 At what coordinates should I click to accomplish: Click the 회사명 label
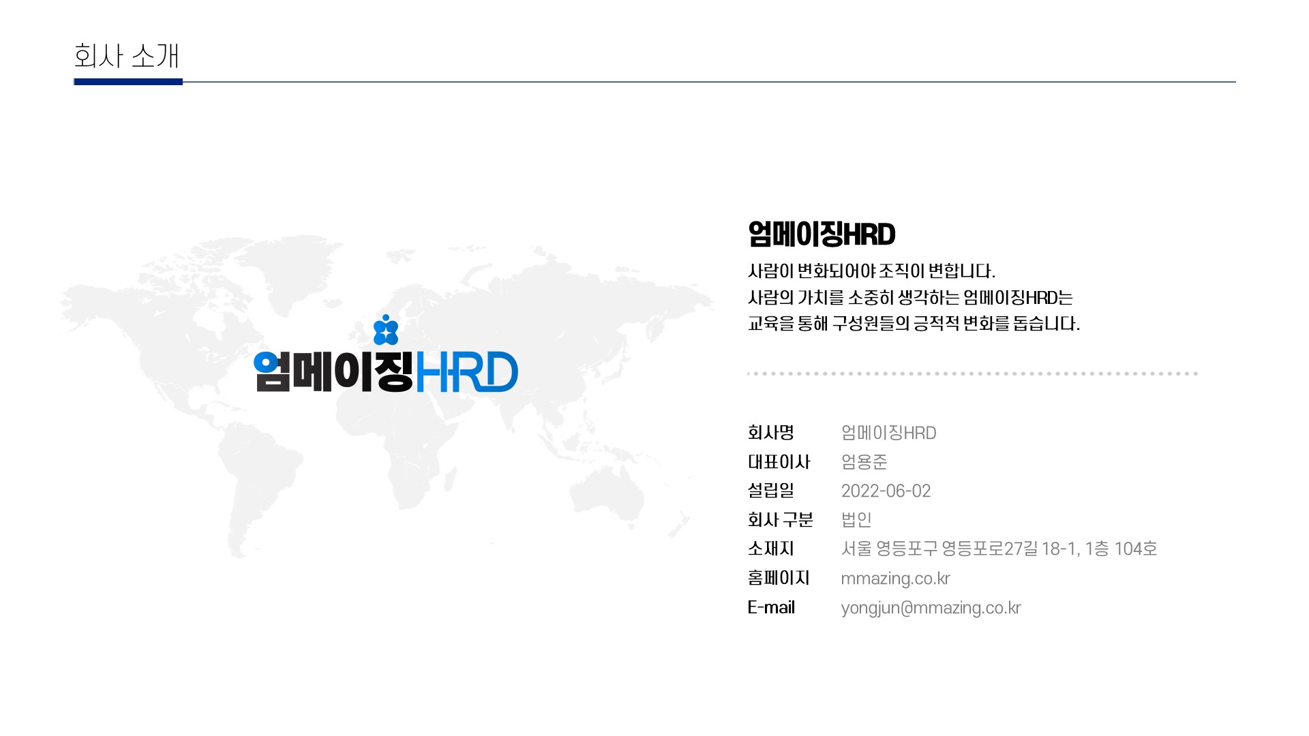(x=771, y=433)
